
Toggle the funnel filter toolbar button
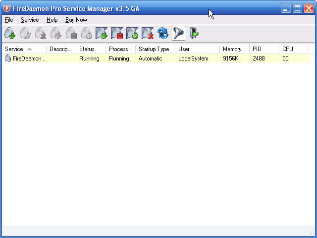point(178,33)
